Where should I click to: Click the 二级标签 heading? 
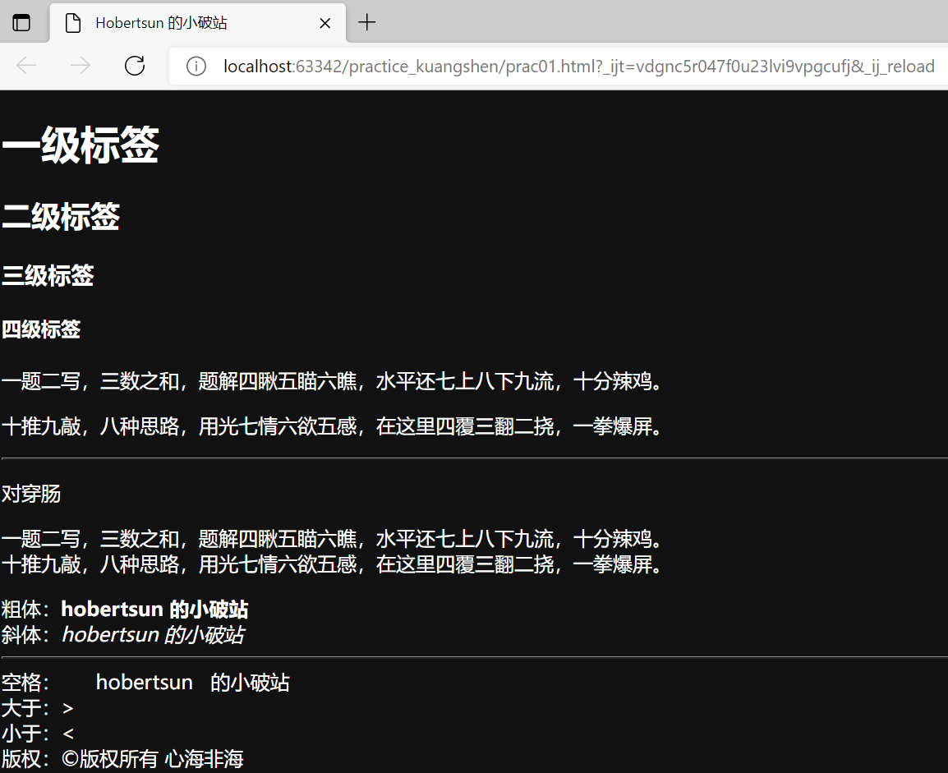tap(61, 216)
